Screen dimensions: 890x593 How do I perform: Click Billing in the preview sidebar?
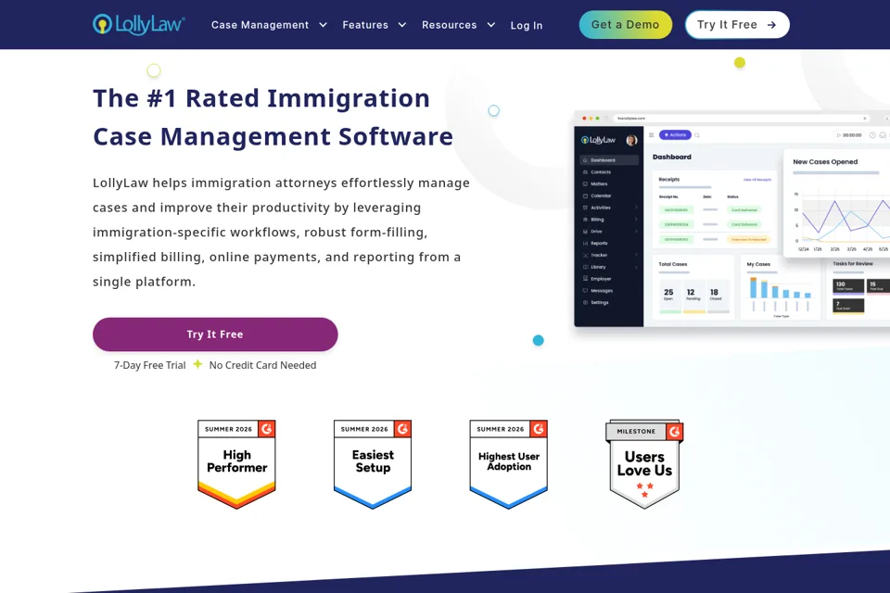[597, 220]
